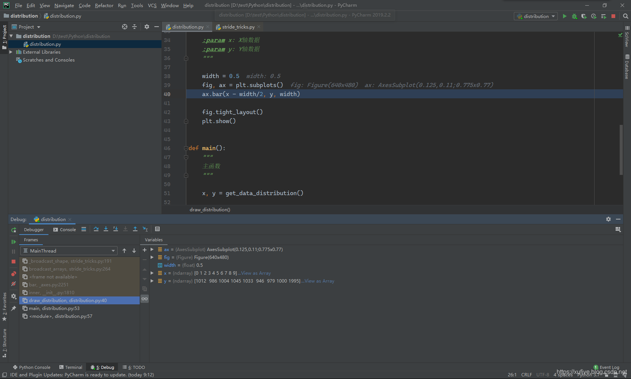Restore layout icon in debug panel
Viewport: 631px width, 379px height.
tap(618, 229)
